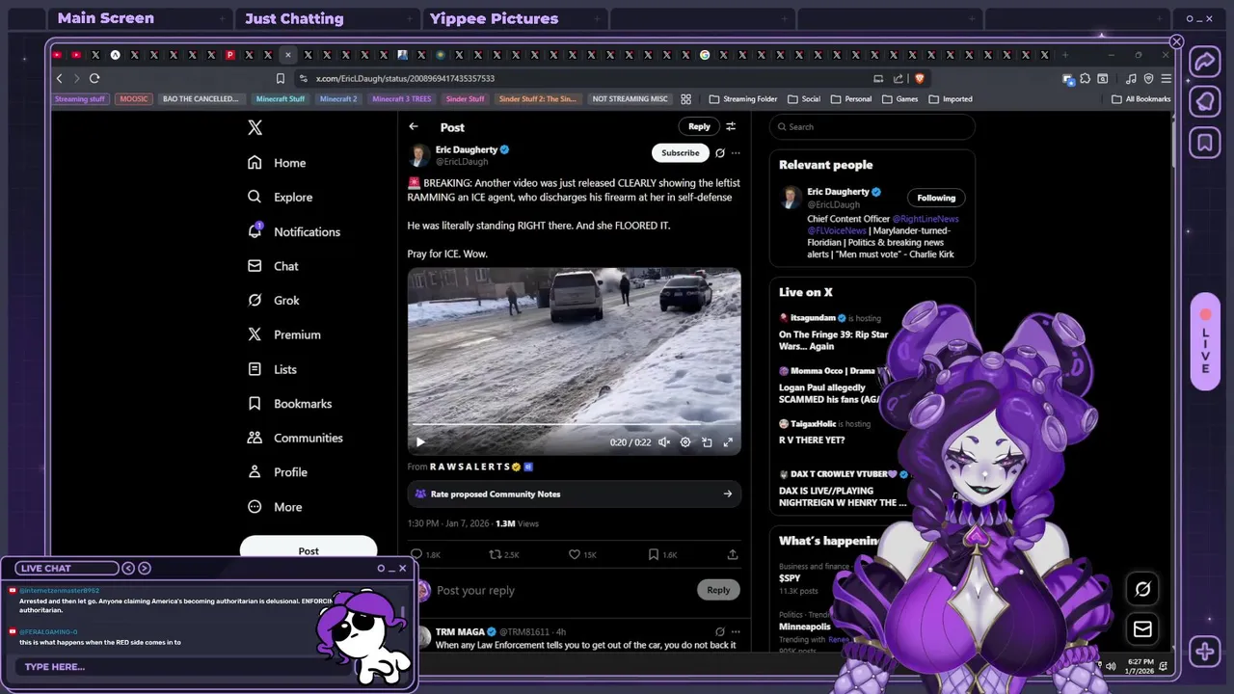Screen dimensions: 1234x694
Task: Open the Minneapolis trending topic
Action: [805, 627]
